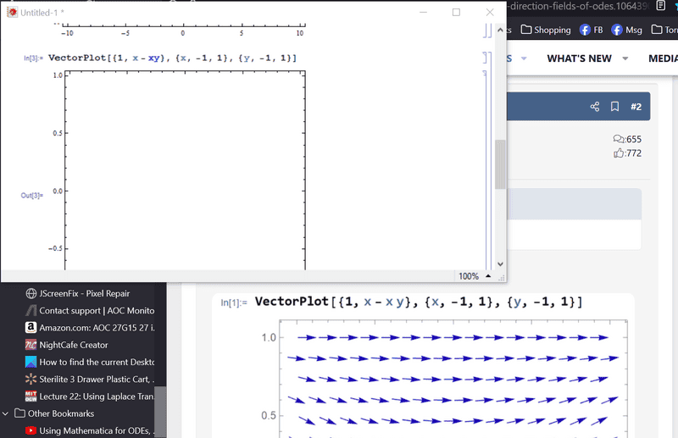Open the 100% zoom dropdown in Mathematica
The width and height of the screenshot is (678, 438).
coord(475,276)
